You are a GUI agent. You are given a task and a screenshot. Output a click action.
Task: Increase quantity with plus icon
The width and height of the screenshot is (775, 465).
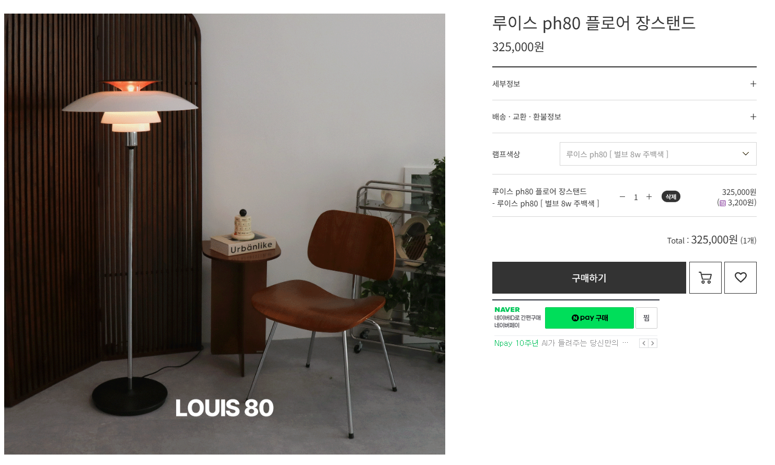pos(649,197)
